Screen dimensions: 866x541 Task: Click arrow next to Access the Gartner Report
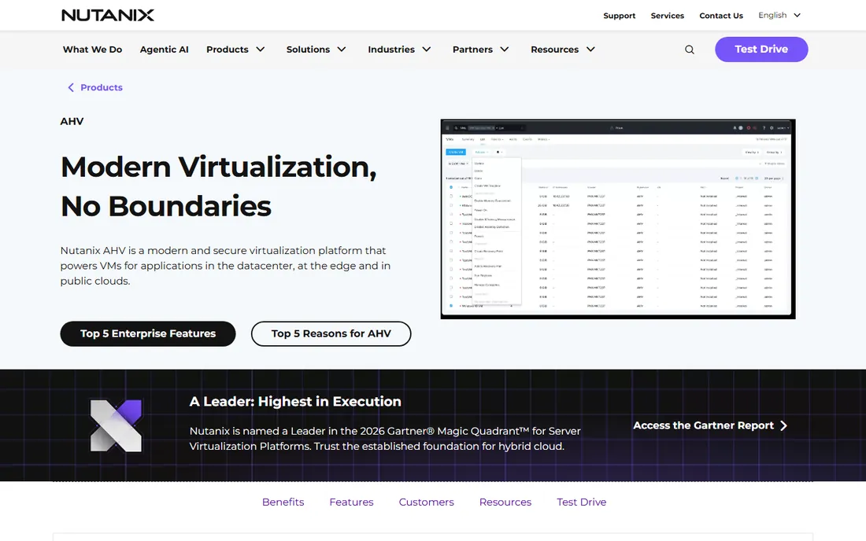[783, 425]
